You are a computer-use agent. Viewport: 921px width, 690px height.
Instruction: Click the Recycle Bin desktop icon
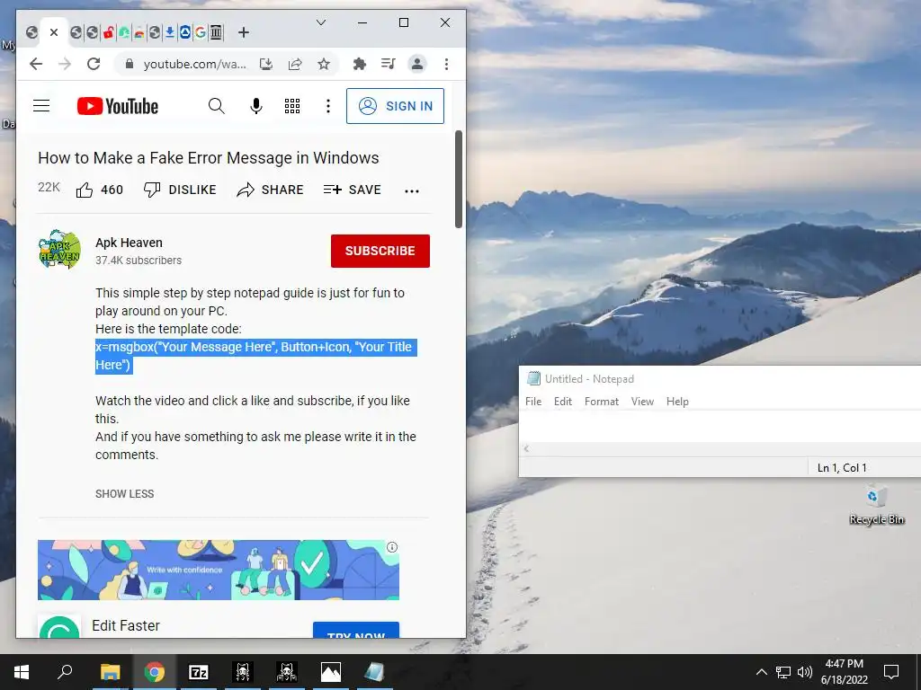point(876,505)
